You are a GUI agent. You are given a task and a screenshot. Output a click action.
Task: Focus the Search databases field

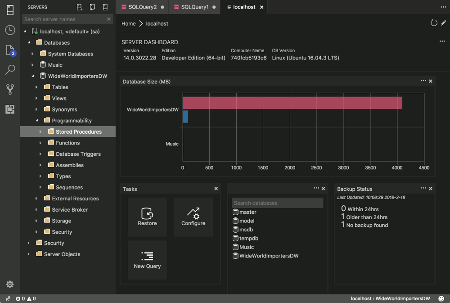pyautogui.click(x=278, y=203)
